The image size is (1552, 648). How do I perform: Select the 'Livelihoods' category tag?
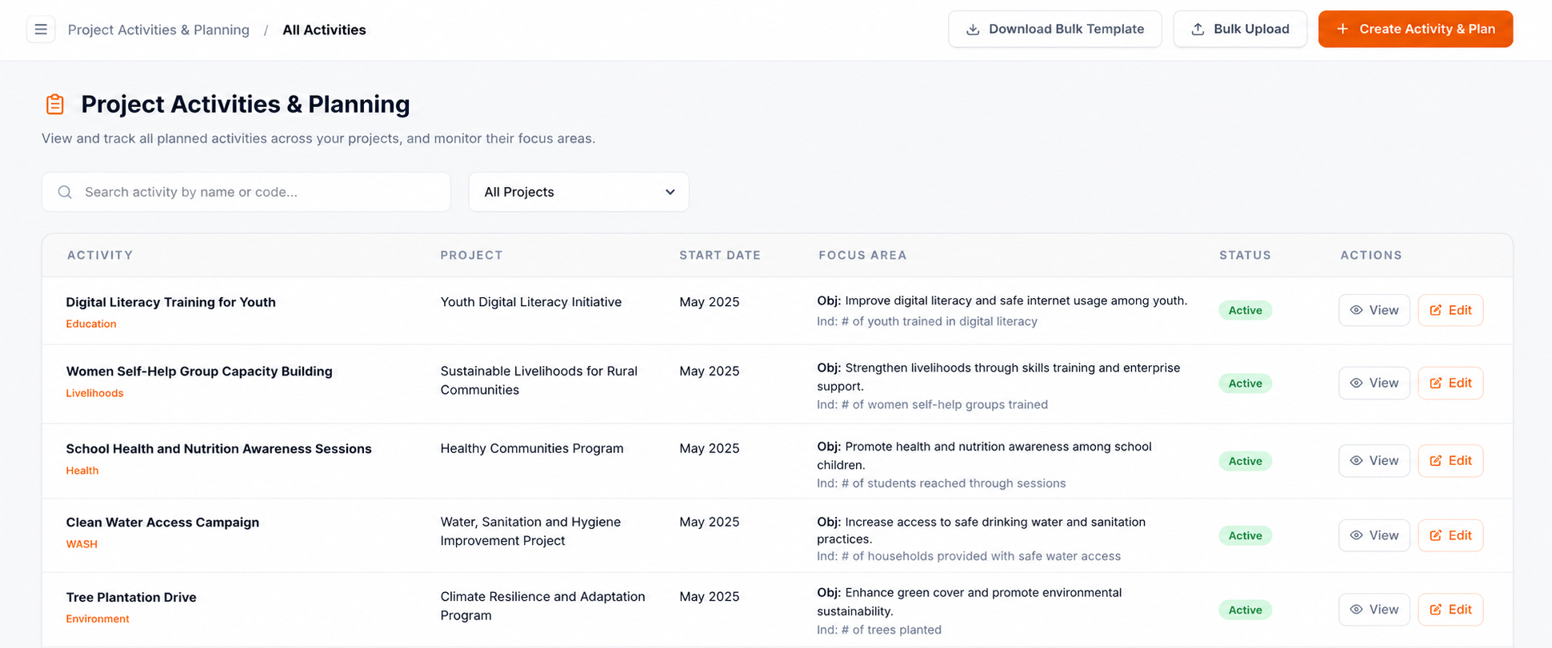(94, 393)
